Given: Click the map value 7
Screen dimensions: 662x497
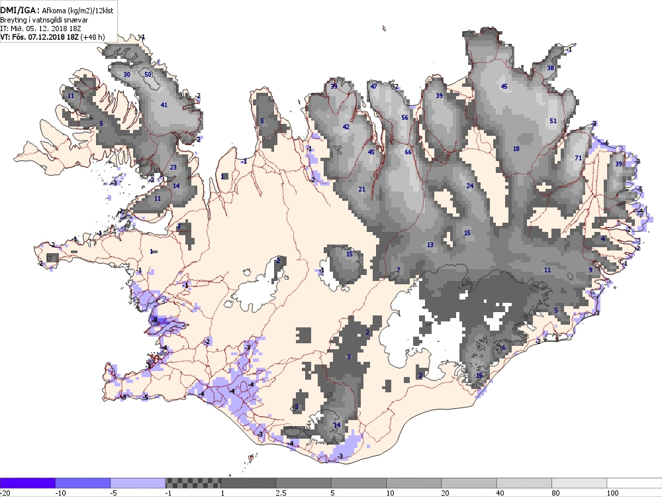Looking at the screenshot, I should 398,270.
